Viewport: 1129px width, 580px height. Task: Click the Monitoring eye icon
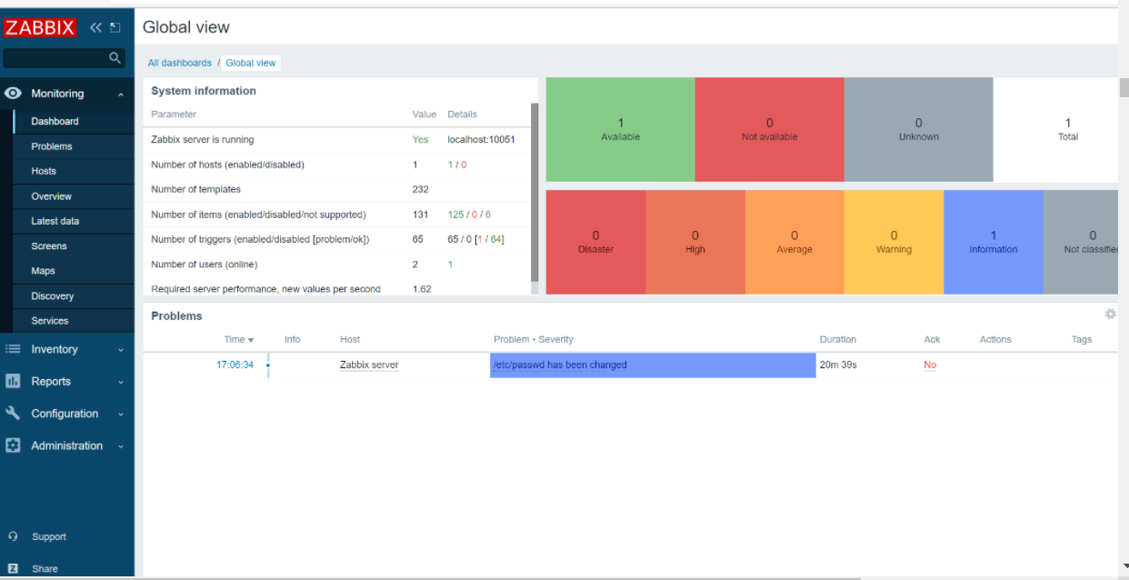coord(13,94)
